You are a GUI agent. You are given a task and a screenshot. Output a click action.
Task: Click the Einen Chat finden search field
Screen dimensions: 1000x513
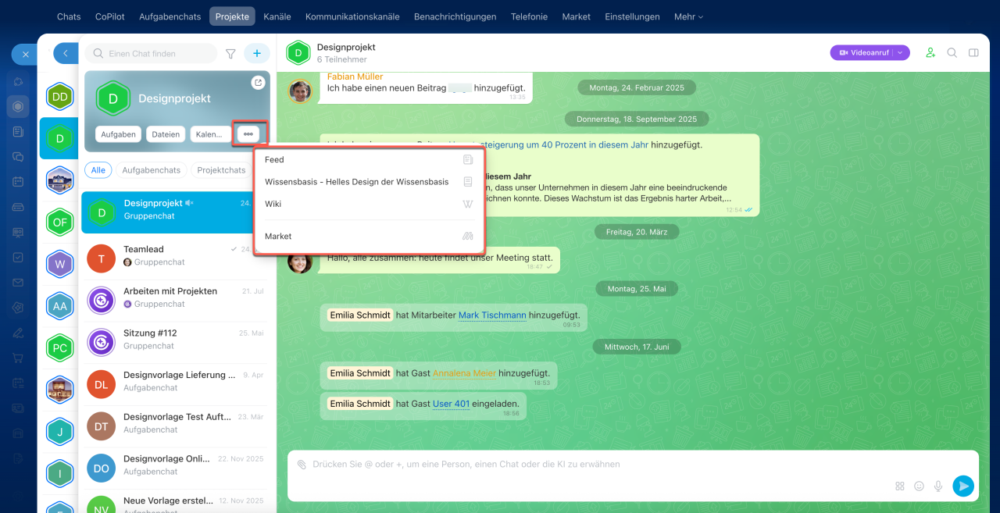(151, 53)
